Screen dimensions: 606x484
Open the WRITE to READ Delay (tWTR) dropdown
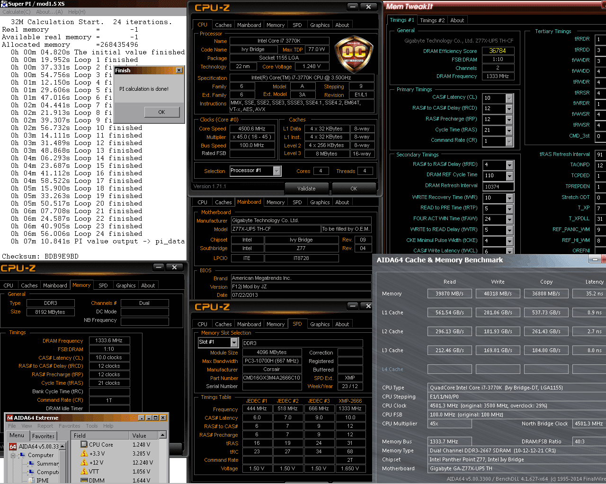(x=510, y=230)
